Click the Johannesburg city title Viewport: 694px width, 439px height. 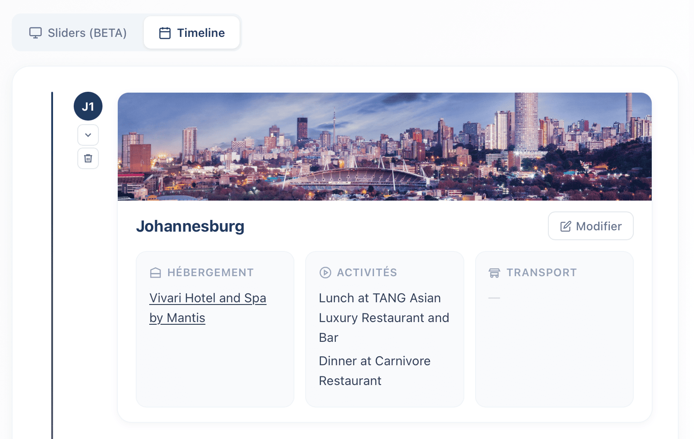coord(190,226)
